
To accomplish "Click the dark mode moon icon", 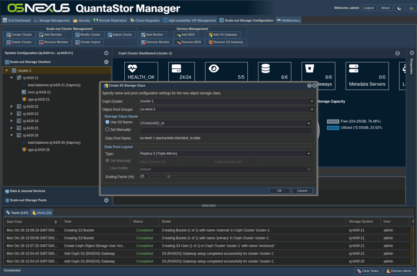I will (399, 8).
